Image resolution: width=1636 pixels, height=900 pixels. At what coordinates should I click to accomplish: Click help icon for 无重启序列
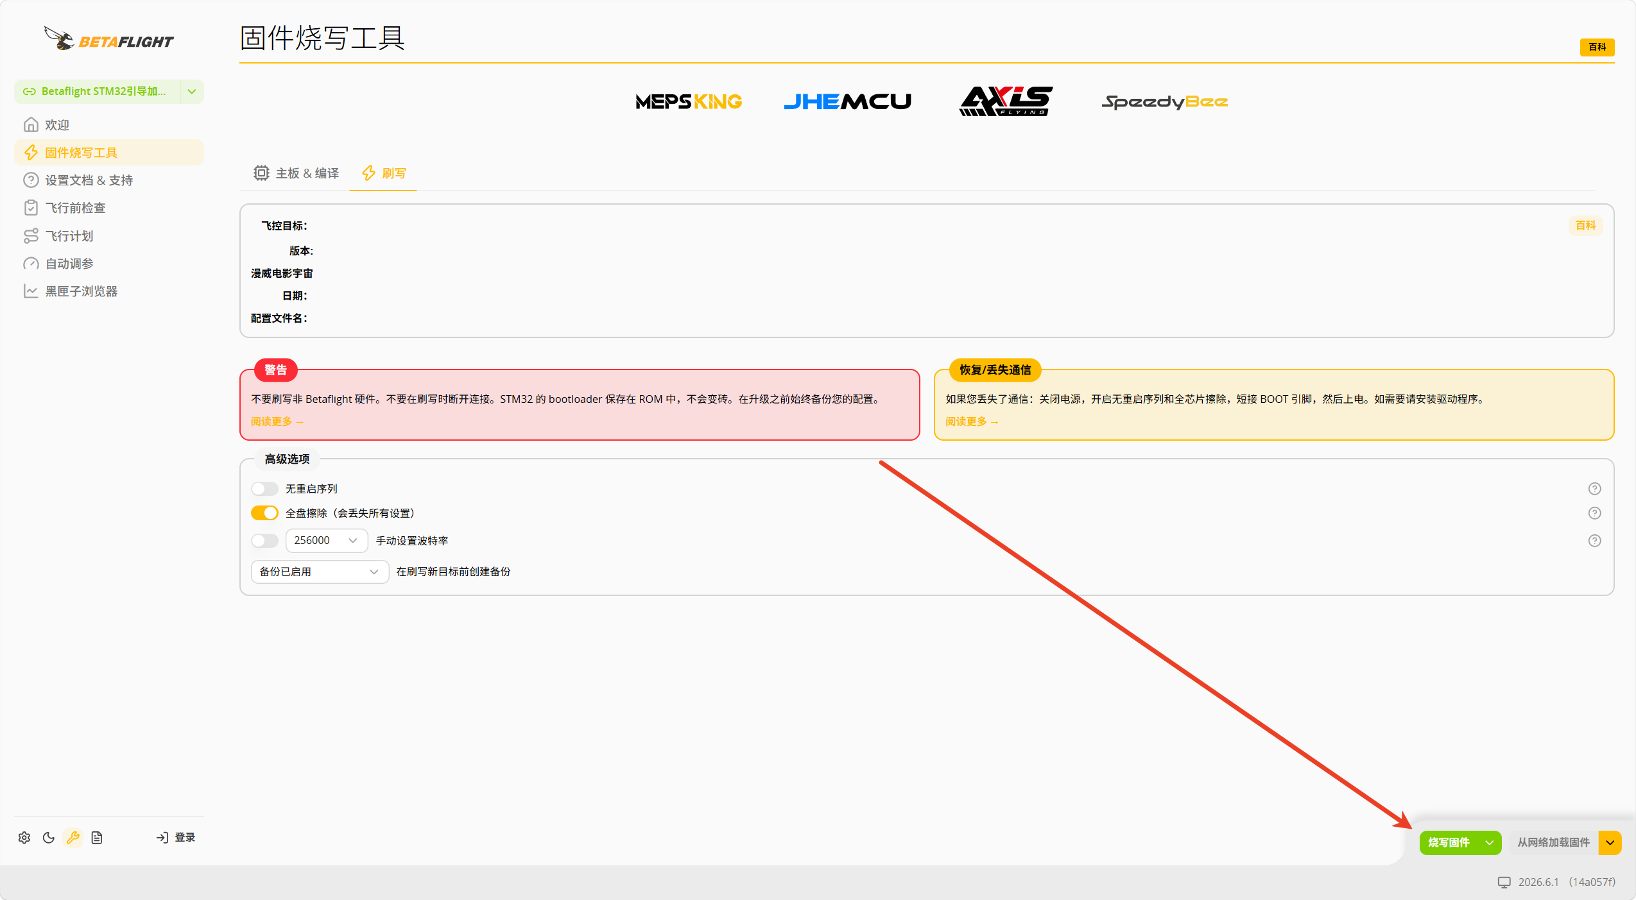click(x=1594, y=489)
